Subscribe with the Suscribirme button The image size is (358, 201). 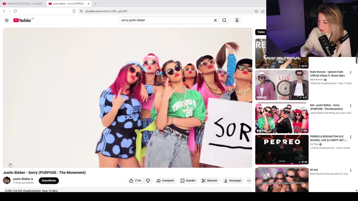click(49, 181)
